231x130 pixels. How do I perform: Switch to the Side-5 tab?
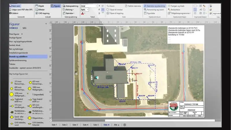click(x=96, y=125)
